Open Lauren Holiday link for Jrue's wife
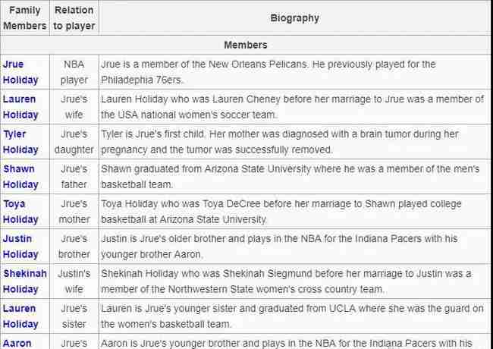 20,107
